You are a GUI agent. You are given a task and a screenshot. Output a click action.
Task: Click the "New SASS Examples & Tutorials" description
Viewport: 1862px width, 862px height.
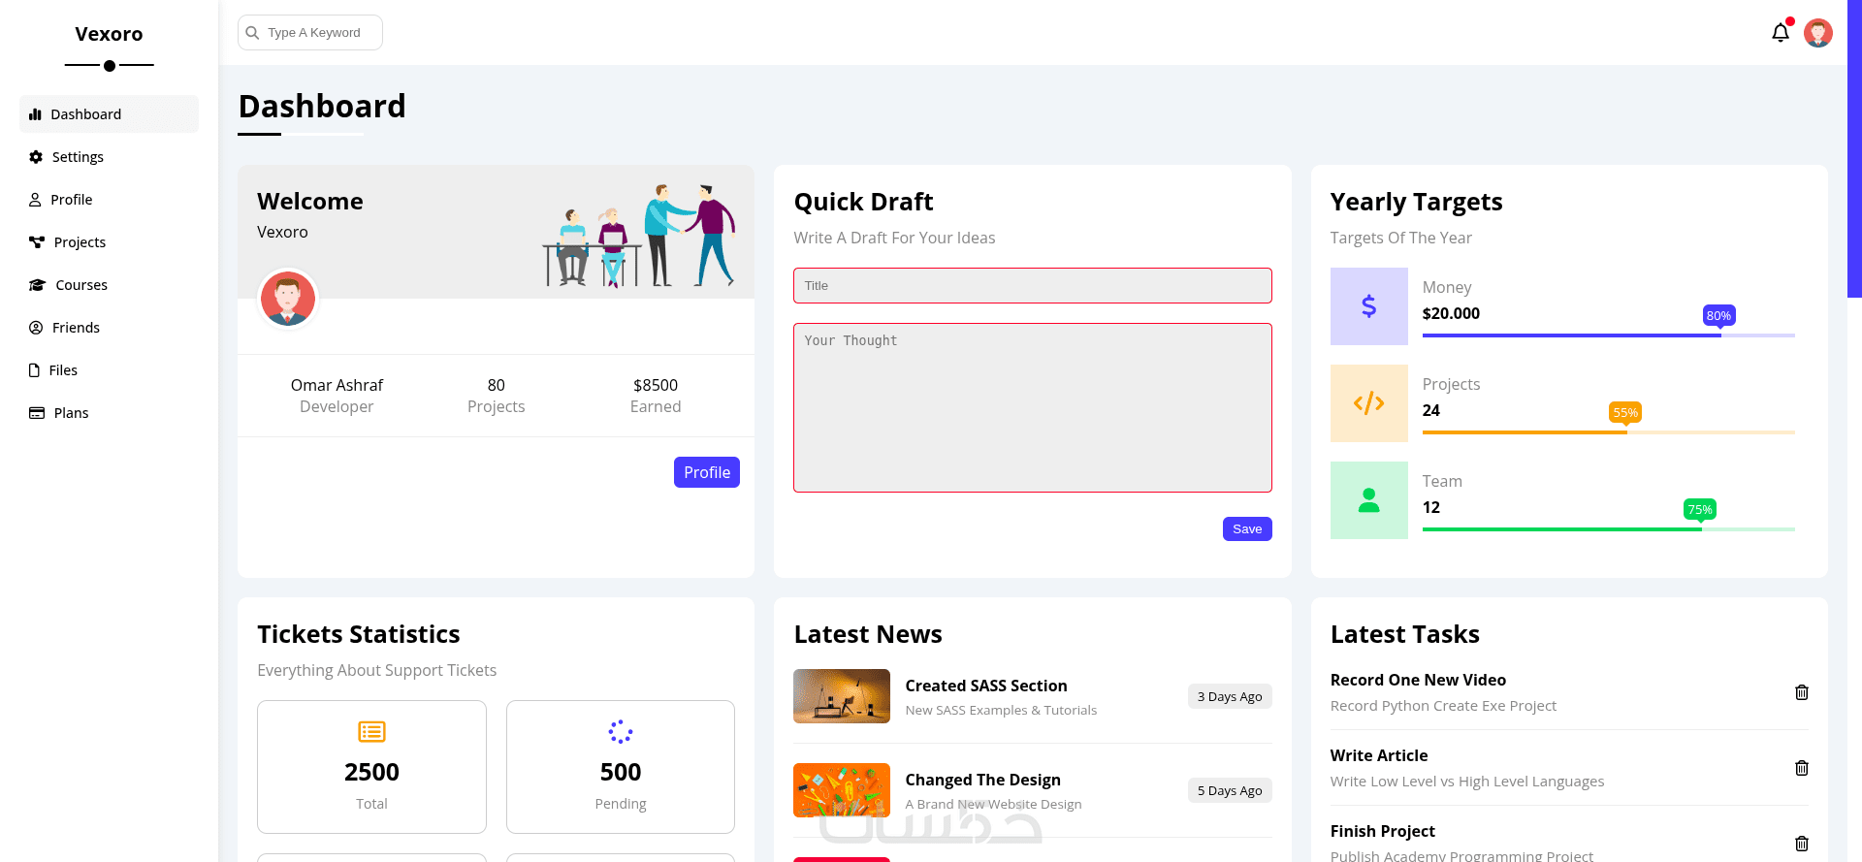(x=1001, y=711)
